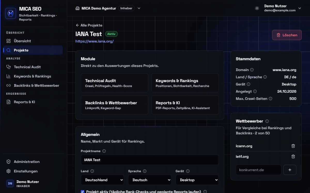Open the Land dropdown showing Deutschland

click(102, 180)
